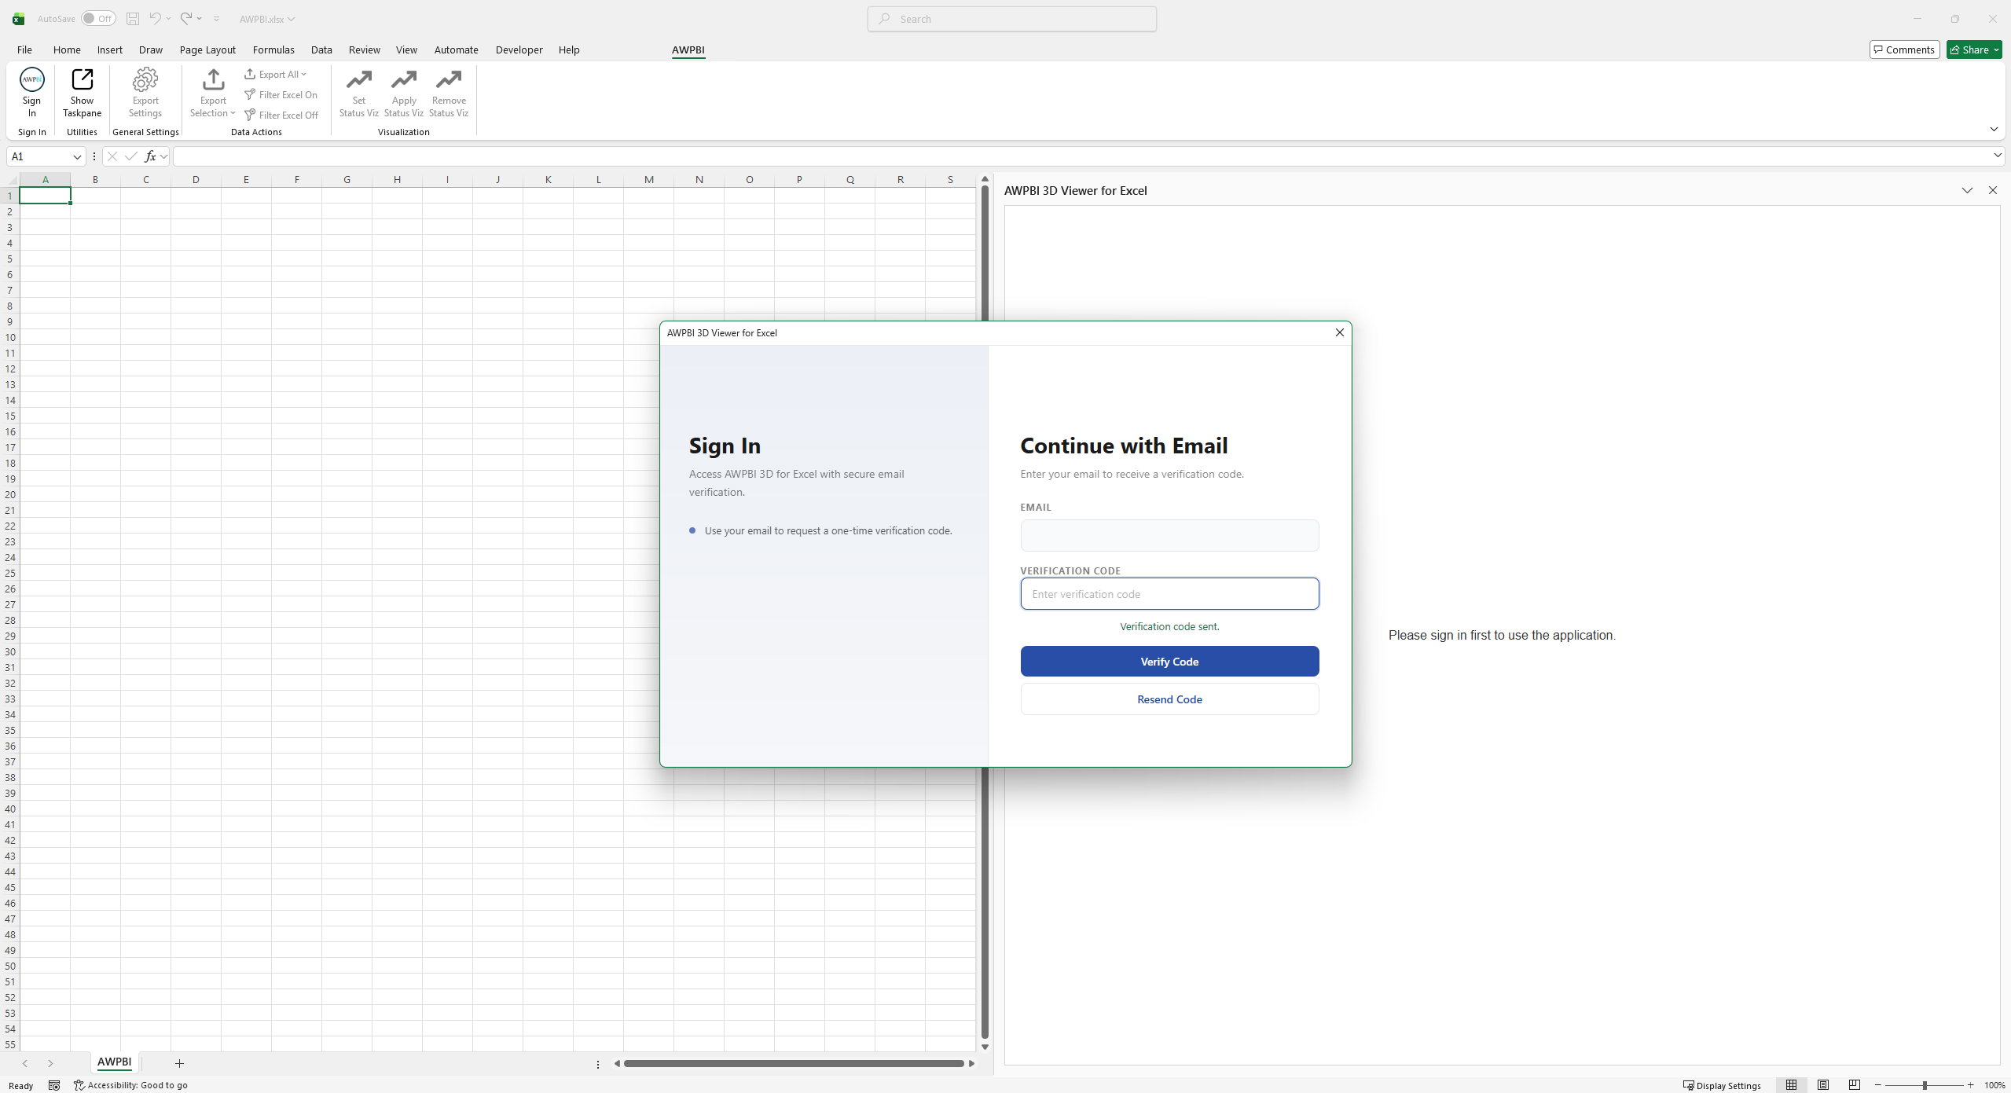The height and width of the screenshot is (1093, 2011).
Task: Switch to the Home ribbon tab
Action: tap(67, 50)
